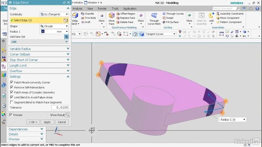Screen dimensions: 262x147
Task: Open the Render ribbon tab
Action: point(102,9)
